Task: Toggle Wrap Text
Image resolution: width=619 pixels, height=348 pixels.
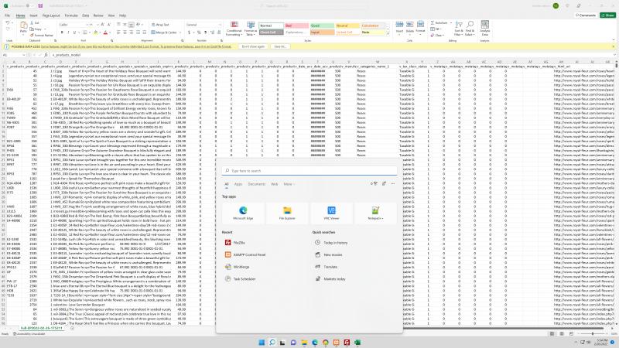Action: pyautogui.click(x=160, y=25)
